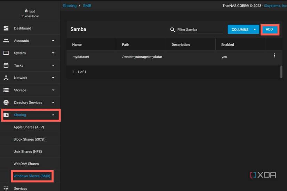Open the Dashboard grid icon
Viewport: 287px width, 191px height.
coord(6,28)
